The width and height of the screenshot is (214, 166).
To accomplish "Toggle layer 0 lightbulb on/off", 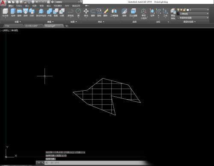I will [x=178, y=10].
